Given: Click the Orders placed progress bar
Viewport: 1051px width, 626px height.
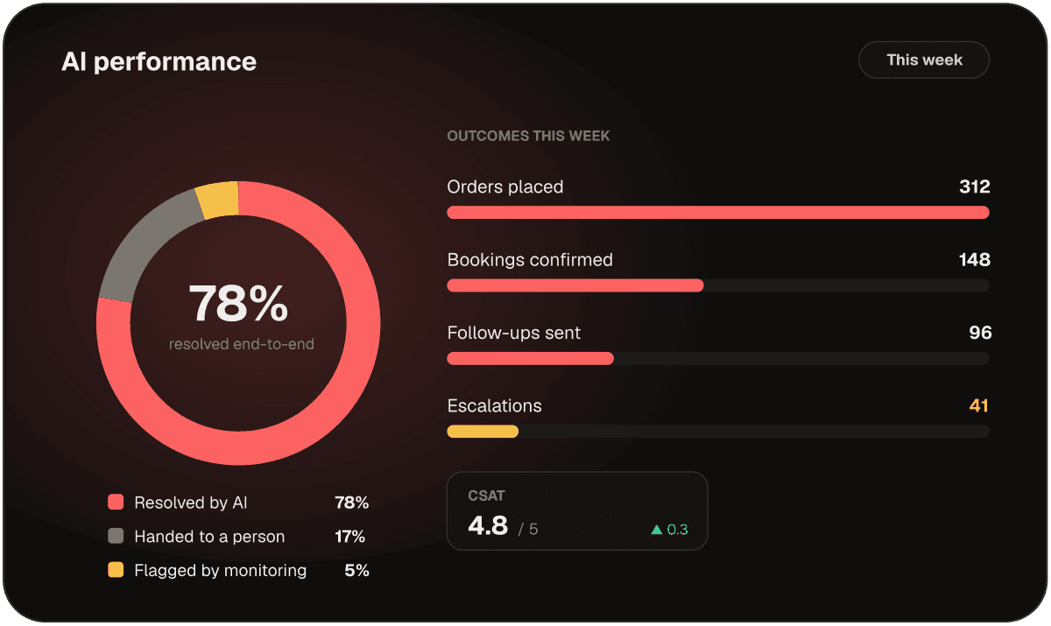Looking at the screenshot, I should [718, 213].
